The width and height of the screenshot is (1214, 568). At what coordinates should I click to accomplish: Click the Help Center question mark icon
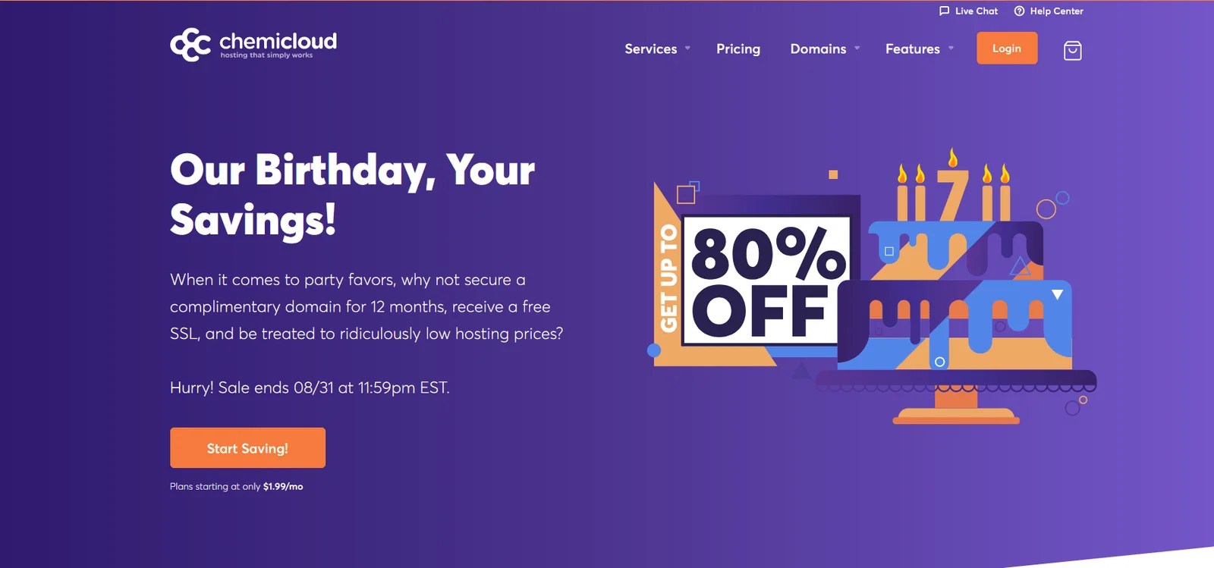click(1019, 11)
